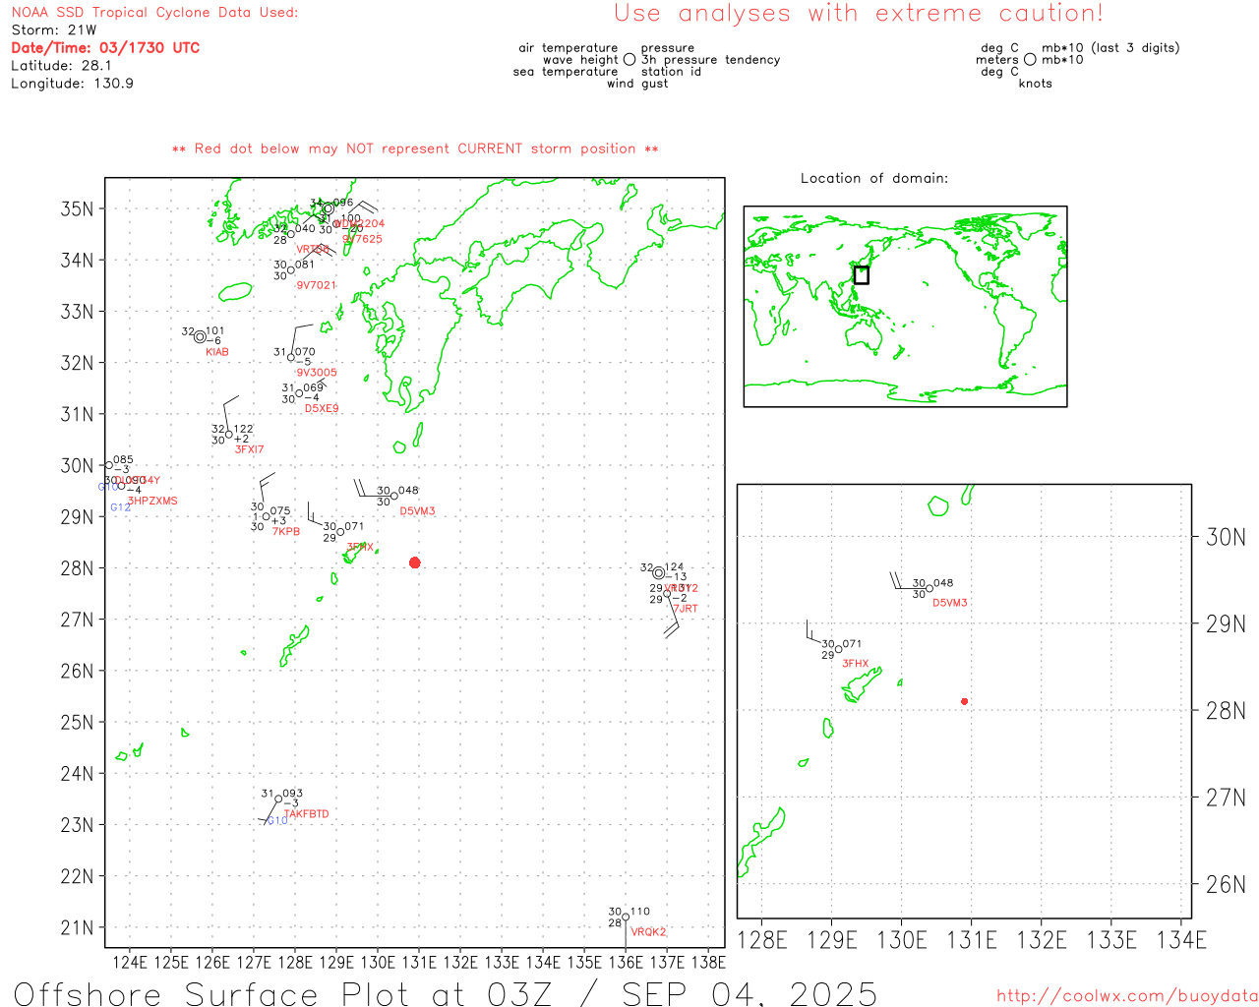
Task: Click the D5XE9 station label
Action: point(322,409)
